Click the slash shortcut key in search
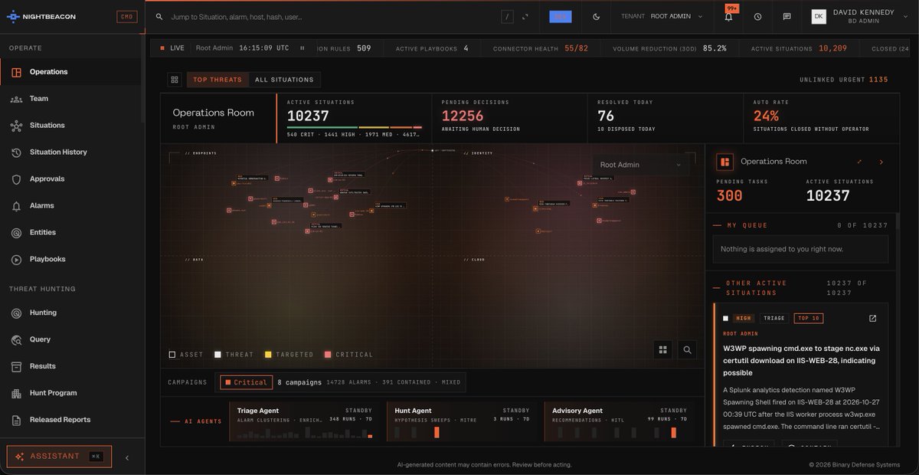 [507, 16]
